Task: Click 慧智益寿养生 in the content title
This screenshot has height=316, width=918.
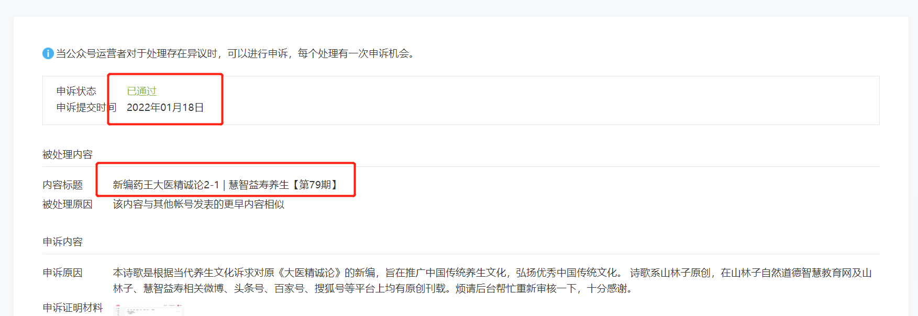Action: pos(259,185)
